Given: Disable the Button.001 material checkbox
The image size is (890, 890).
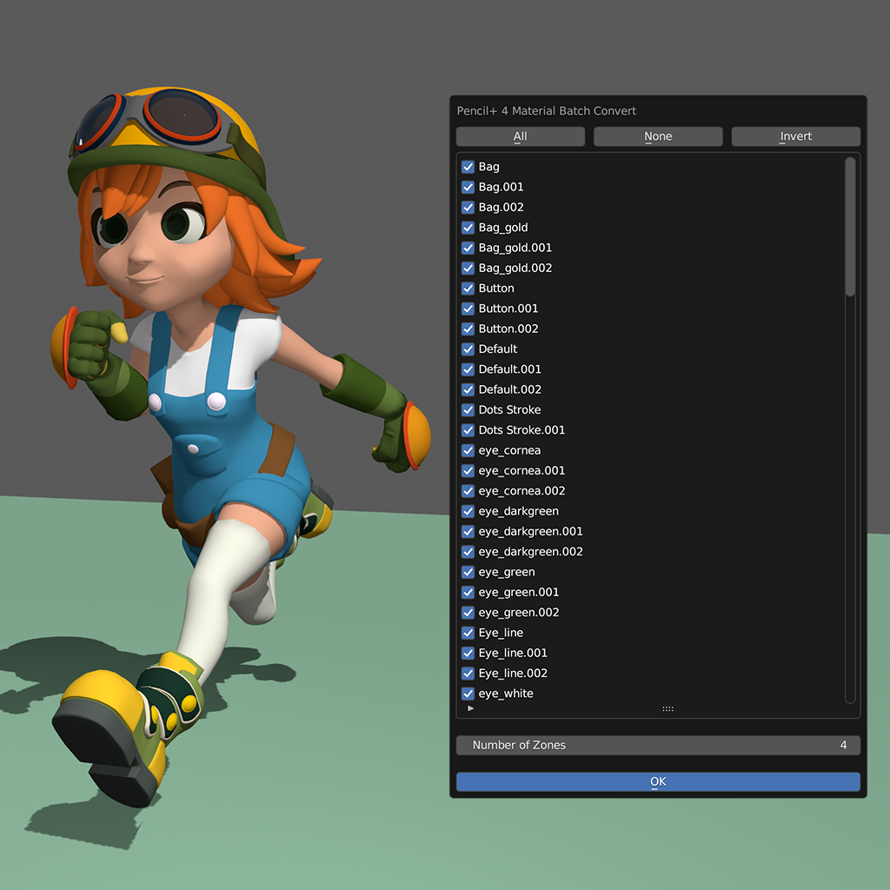Looking at the screenshot, I should tap(468, 309).
